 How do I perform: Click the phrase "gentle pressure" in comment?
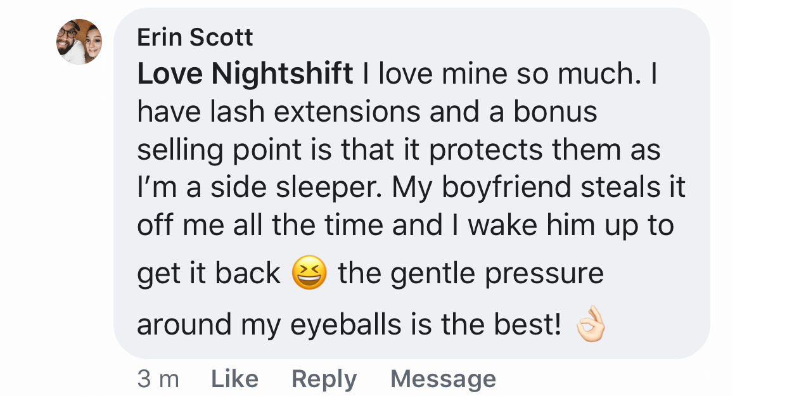496,274
